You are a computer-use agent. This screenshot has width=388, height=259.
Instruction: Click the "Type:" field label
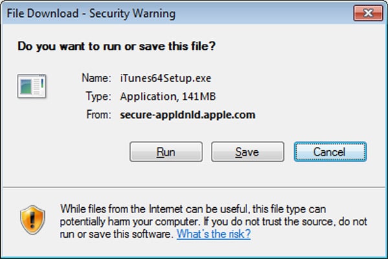[x=98, y=96]
